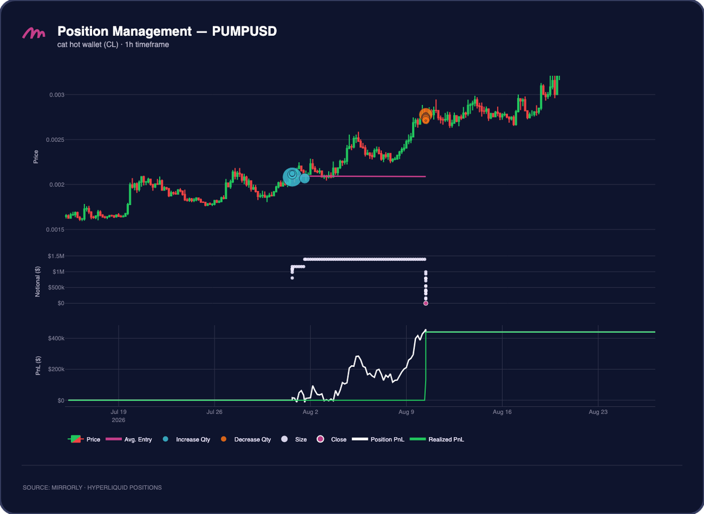
Task: Click the $1M notional axis label
Action: point(58,272)
